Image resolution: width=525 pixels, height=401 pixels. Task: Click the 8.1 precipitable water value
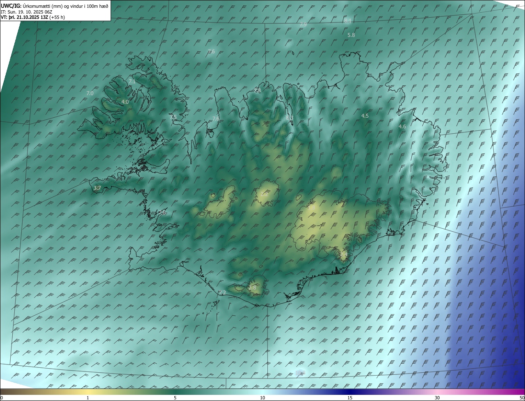click(x=348, y=21)
